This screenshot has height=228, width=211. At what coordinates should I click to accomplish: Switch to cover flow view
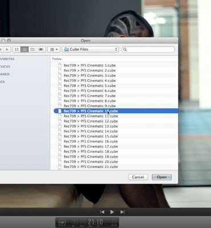(x=41, y=50)
